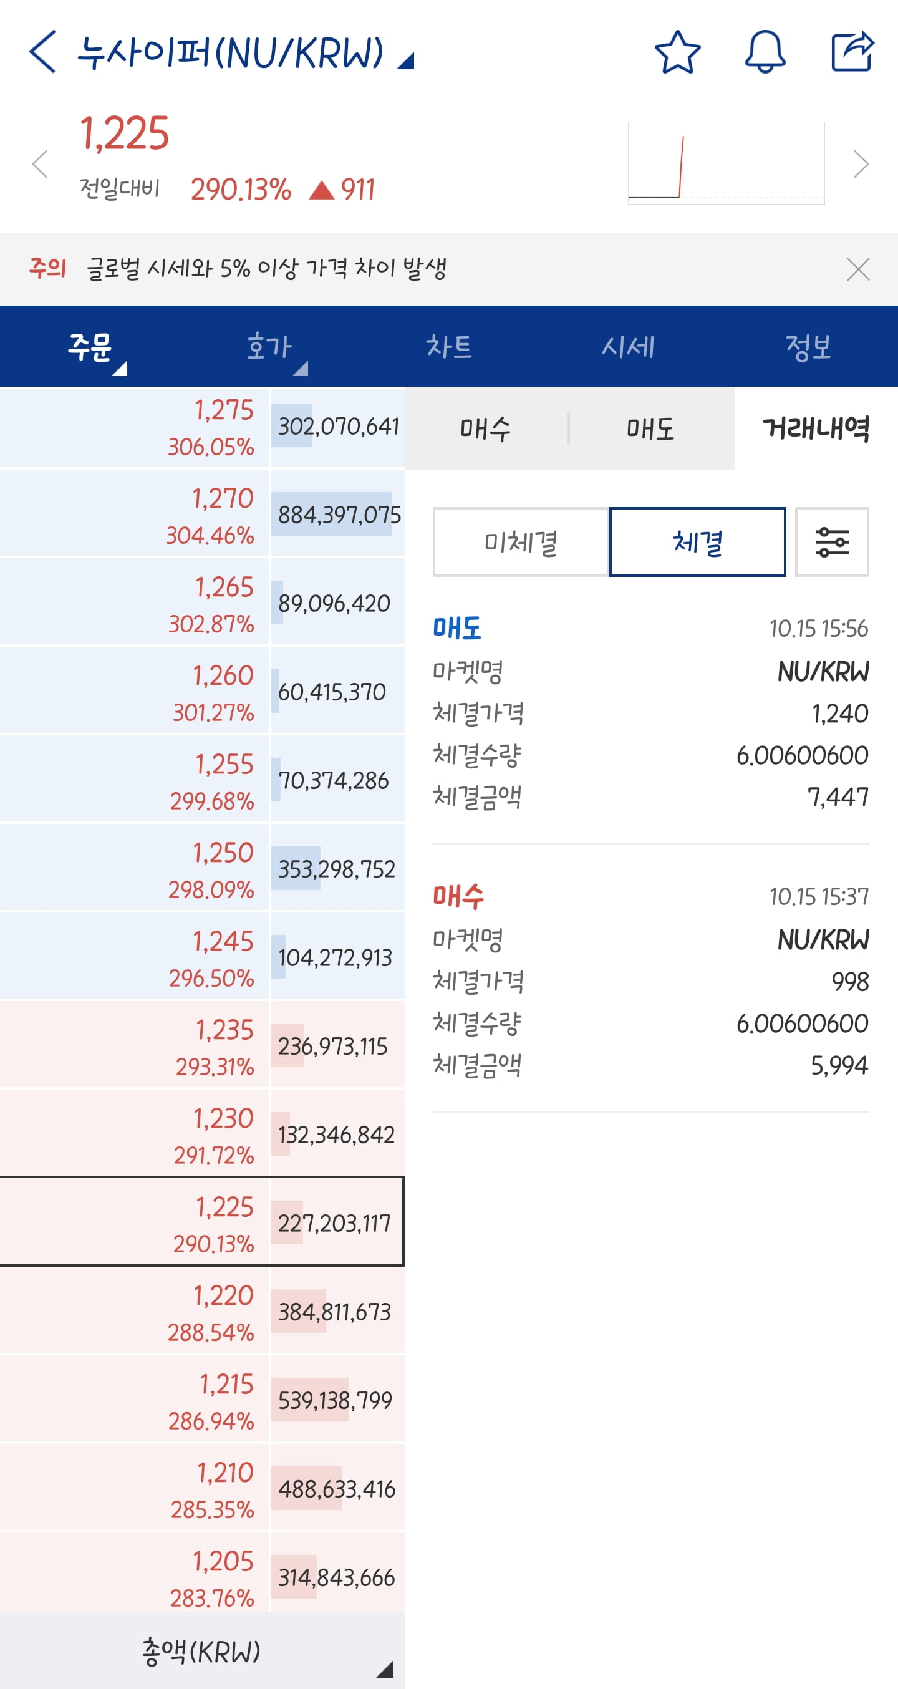This screenshot has height=1689, width=898.
Task: Open the mini price chart thumbnail
Action: pyautogui.click(x=727, y=163)
